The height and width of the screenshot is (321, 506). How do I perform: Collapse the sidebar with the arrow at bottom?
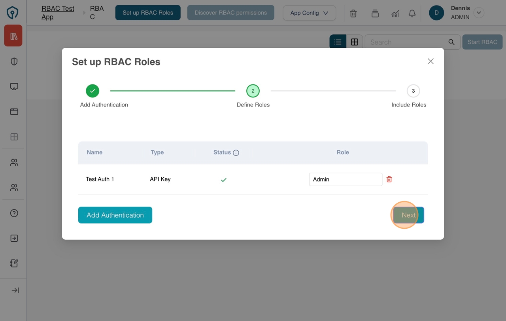click(14, 290)
